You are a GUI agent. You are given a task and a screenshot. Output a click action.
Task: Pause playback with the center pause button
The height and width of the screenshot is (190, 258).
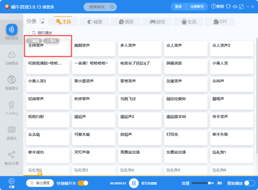tap(134, 183)
